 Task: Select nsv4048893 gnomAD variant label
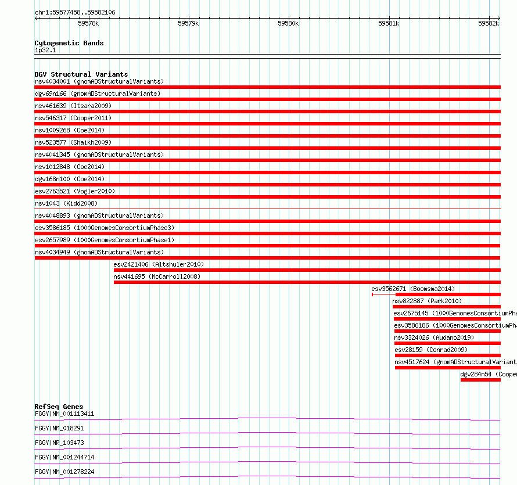(99, 215)
